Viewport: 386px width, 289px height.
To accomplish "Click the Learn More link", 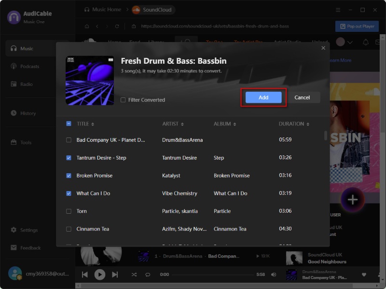I will click(x=340, y=60).
